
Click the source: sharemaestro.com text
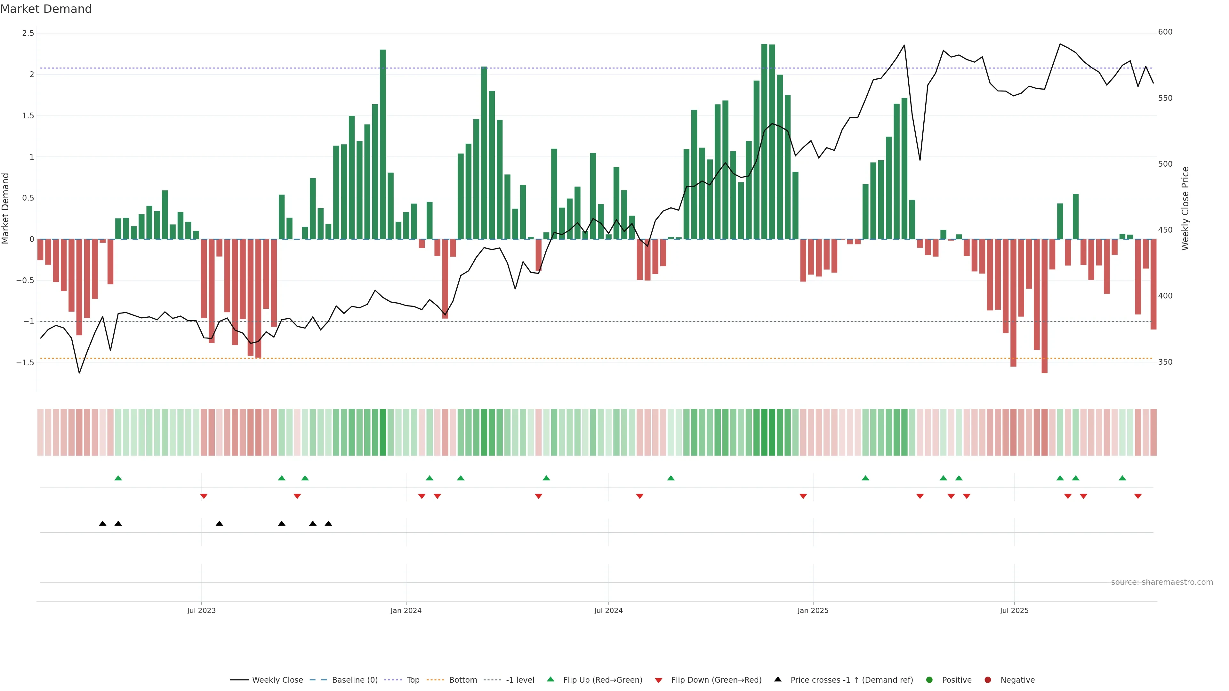tap(1162, 582)
